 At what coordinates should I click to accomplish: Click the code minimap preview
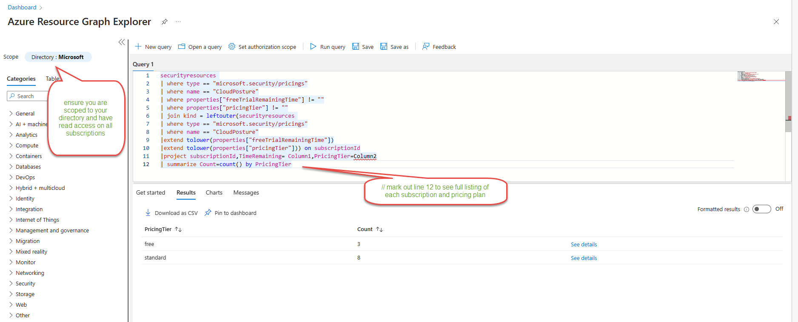click(x=761, y=76)
